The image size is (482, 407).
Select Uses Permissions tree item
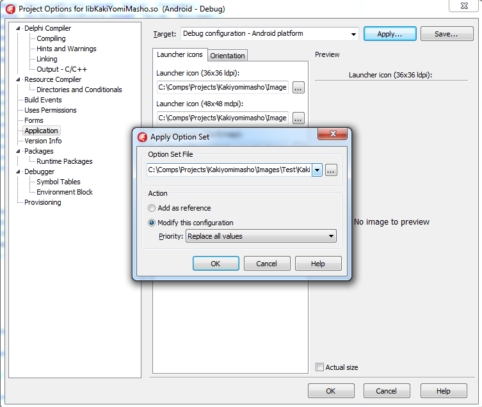[x=51, y=110]
